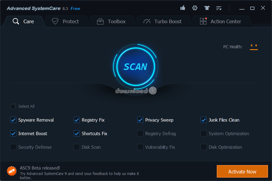This screenshot has width=272, height=181.
Task: Enable the Vulnerability Fix checkbox
Action: (140, 147)
